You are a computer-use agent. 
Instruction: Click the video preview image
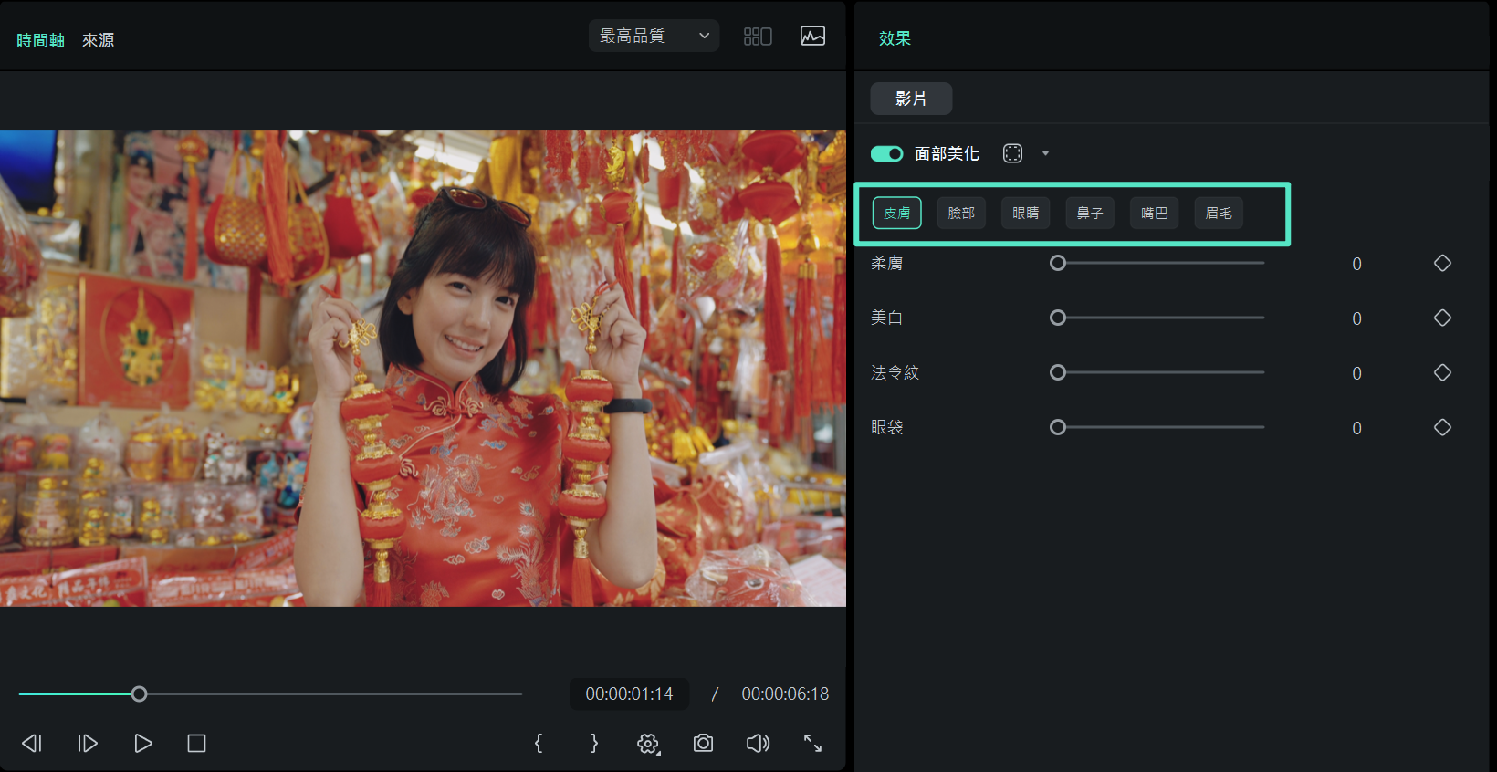click(x=423, y=369)
